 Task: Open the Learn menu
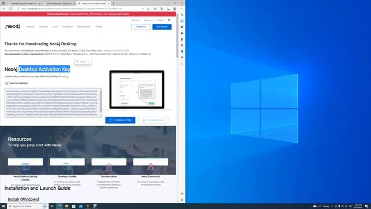[x=55, y=27]
